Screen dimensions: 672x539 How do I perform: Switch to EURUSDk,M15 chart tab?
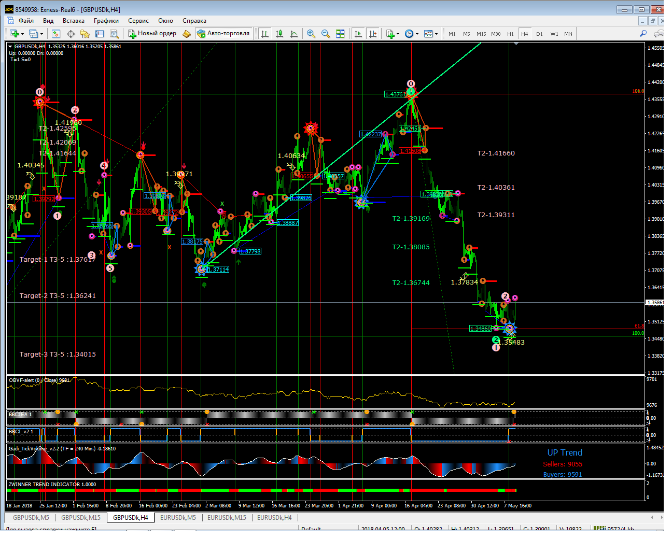pos(227,517)
